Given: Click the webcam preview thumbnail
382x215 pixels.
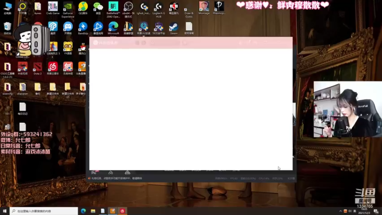Looking at the screenshot, I should pos(348,109).
